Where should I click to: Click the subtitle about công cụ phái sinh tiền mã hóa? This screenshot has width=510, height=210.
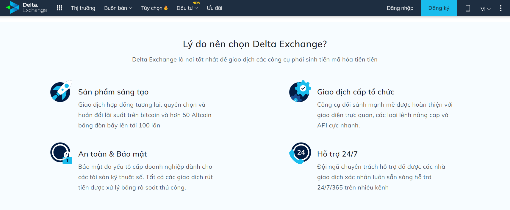(x=255, y=59)
